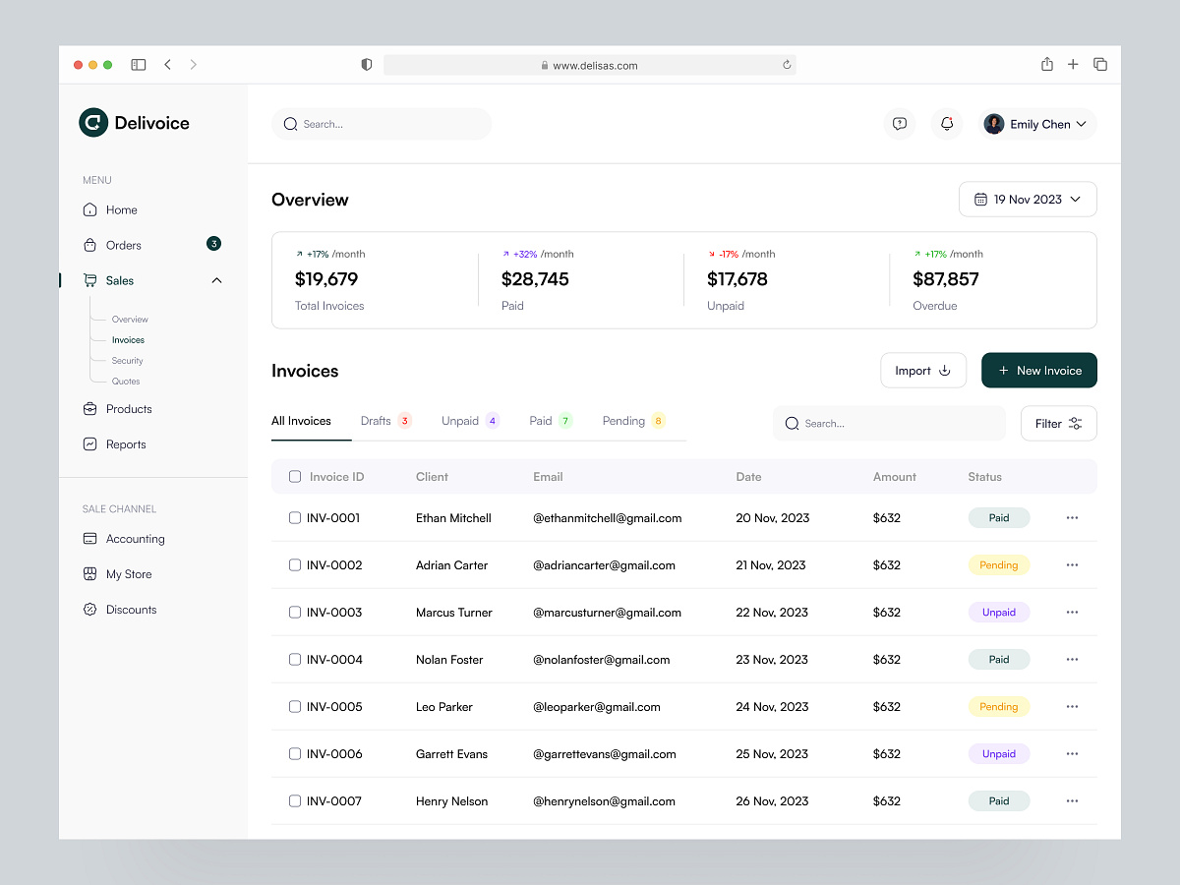Open the Reports page

(124, 443)
